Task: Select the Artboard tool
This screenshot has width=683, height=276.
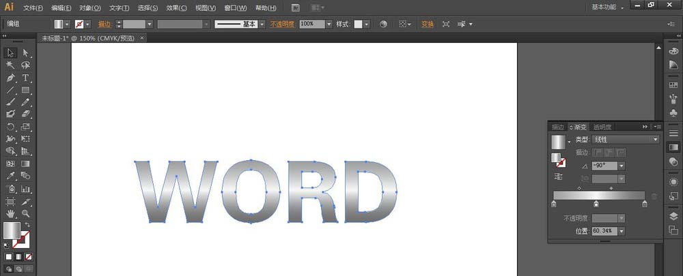Action: [11, 202]
